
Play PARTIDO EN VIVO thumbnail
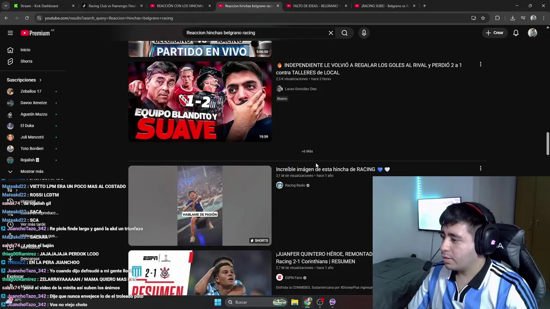pyautogui.click(x=200, y=49)
